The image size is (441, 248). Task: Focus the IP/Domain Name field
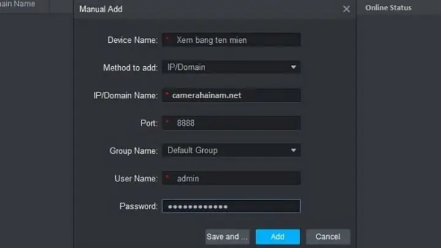231,96
